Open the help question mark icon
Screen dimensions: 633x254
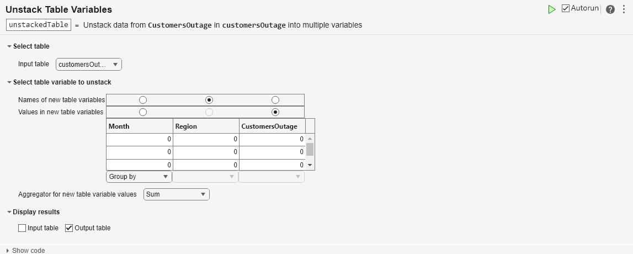click(x=610, y=9)
